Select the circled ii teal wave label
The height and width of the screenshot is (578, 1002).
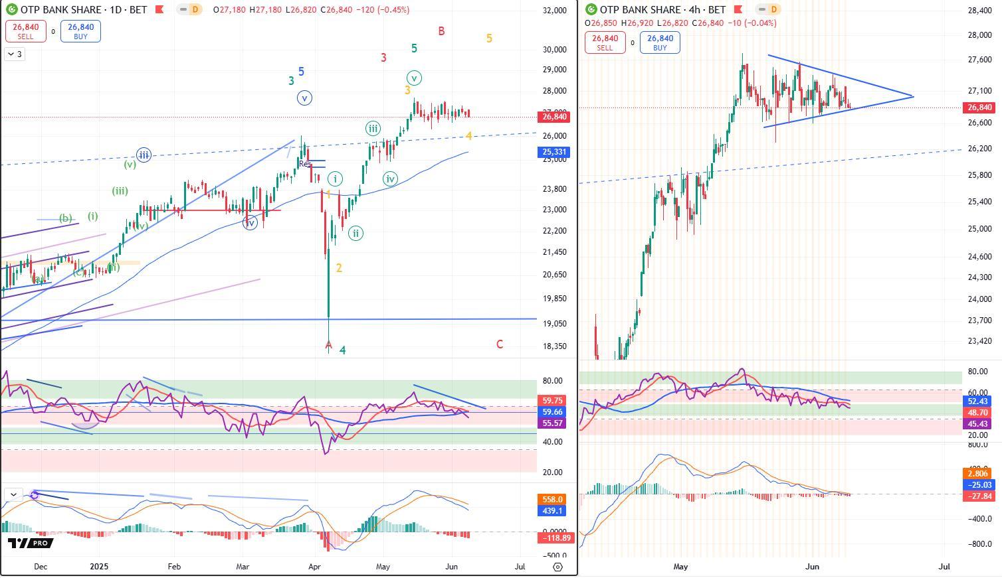(355, 234)
